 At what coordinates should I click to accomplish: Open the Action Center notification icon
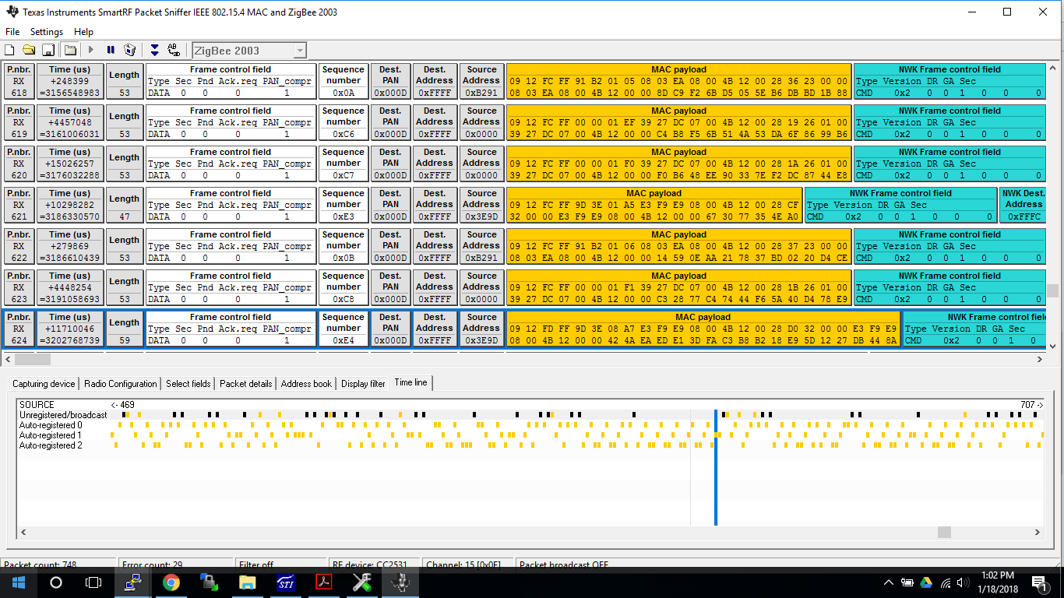1039,582
